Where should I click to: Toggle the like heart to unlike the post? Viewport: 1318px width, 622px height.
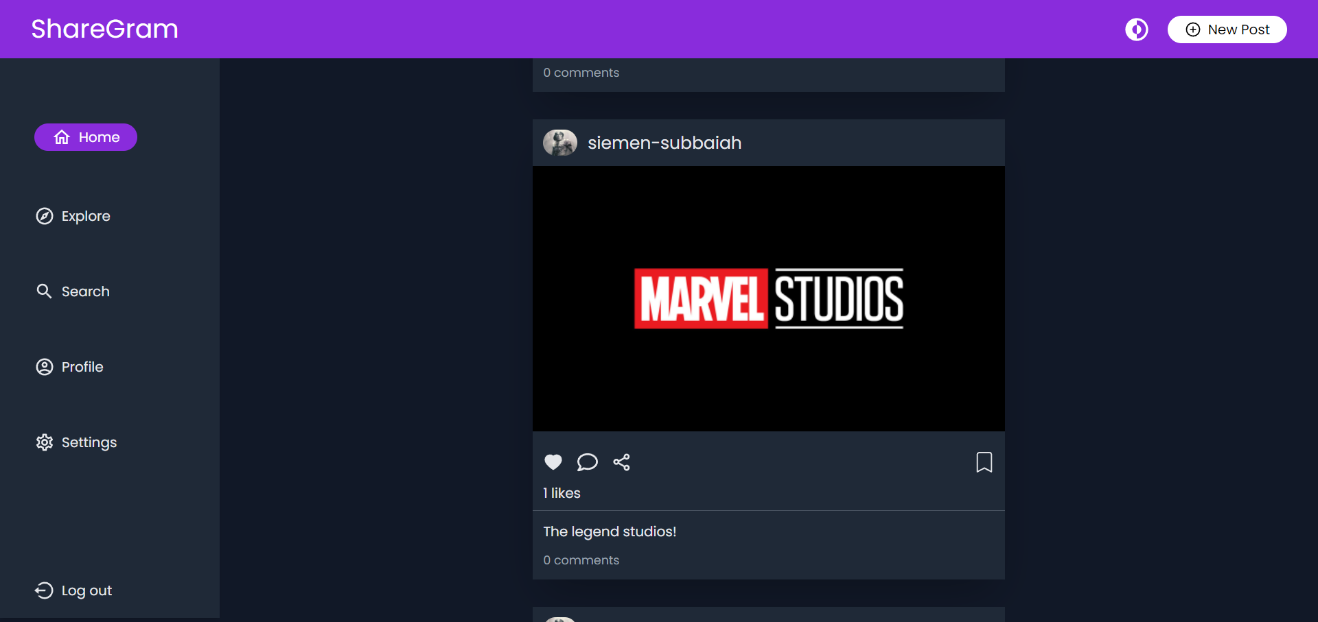point(553,462)
